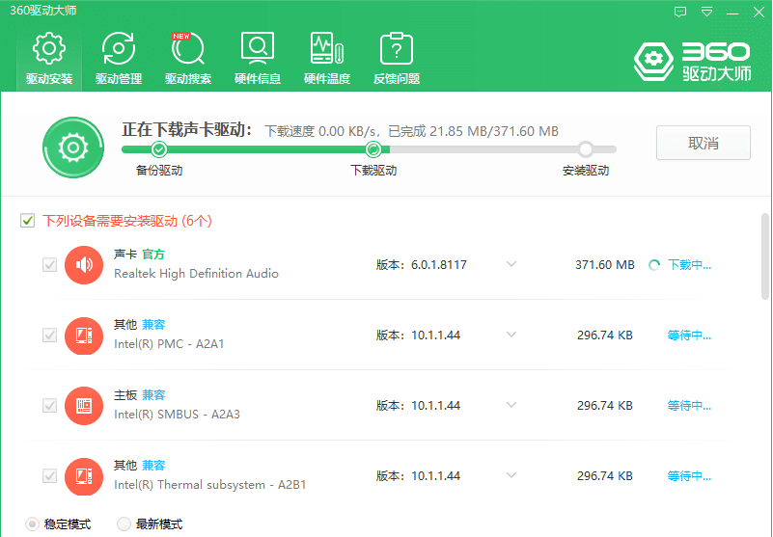Click the Intel PMC A2A1 device icon
773x537 pixels.
click(x=84, y=336)
